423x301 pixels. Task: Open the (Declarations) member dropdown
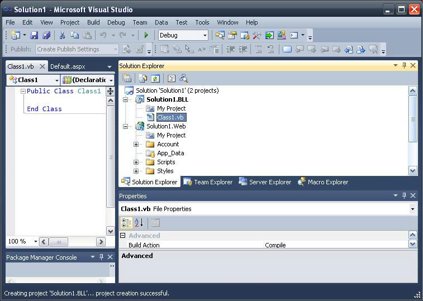(111, 80)
